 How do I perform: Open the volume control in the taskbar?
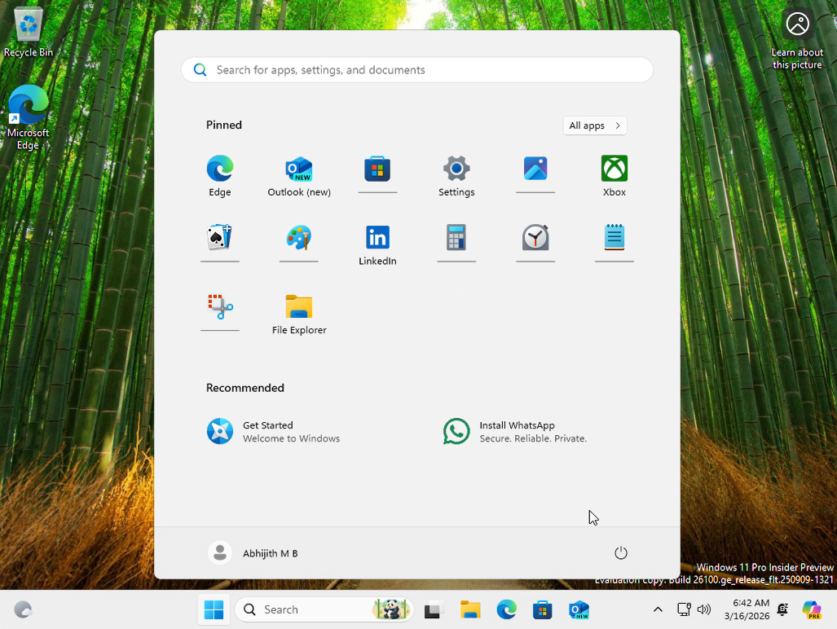703,609
